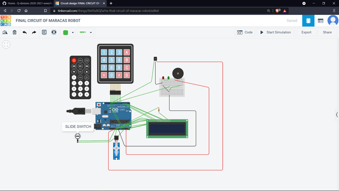Click the project title text
The image size is (339, 191).
tap(48, 21)
